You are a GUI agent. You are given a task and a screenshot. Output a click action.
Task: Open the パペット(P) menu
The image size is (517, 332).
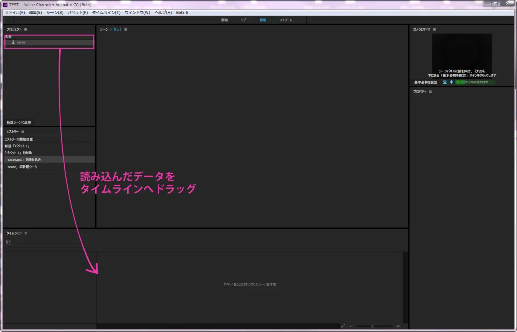point(78,12)
